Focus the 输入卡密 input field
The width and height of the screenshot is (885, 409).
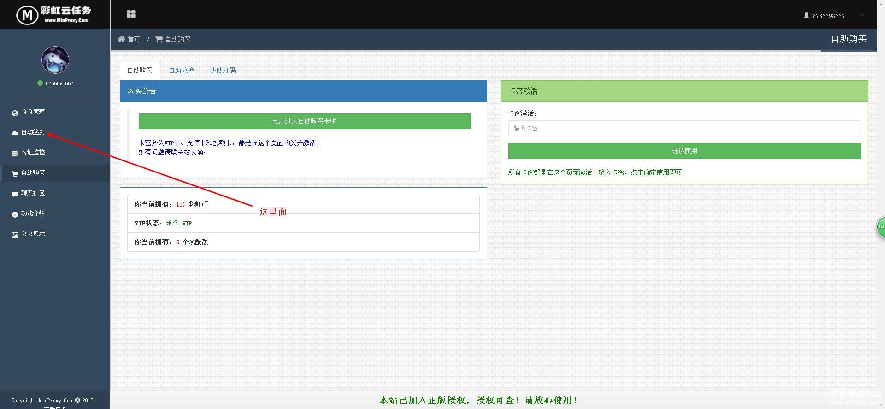coord(684,129)
